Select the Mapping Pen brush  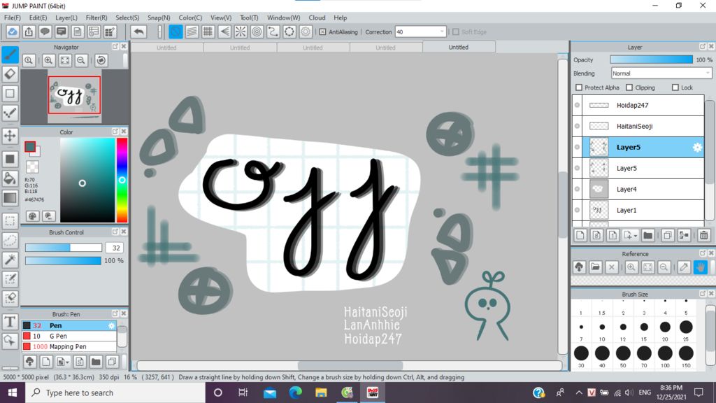pos(69,346)
